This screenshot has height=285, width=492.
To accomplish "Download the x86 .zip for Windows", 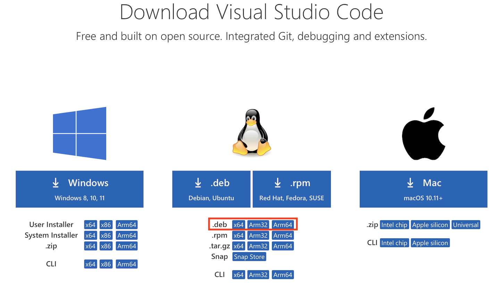I will click(106, 246).
